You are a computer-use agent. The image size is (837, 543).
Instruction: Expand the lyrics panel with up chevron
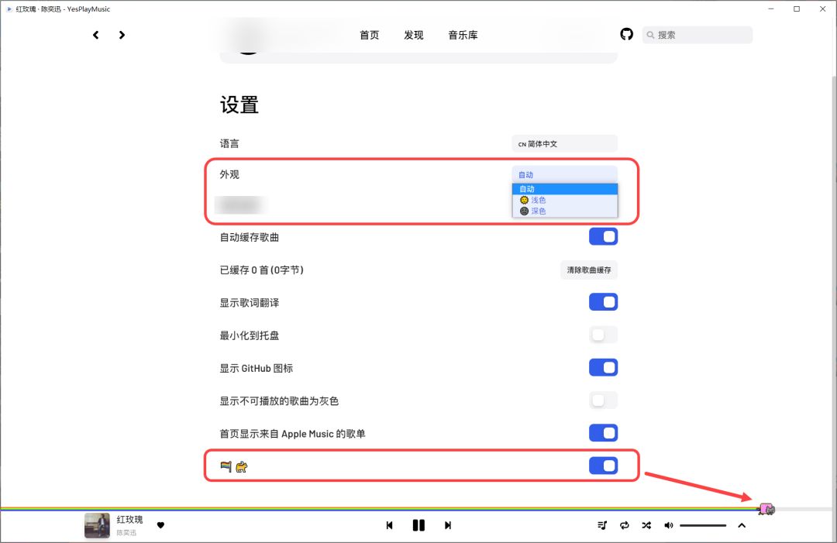pos(742,525)
